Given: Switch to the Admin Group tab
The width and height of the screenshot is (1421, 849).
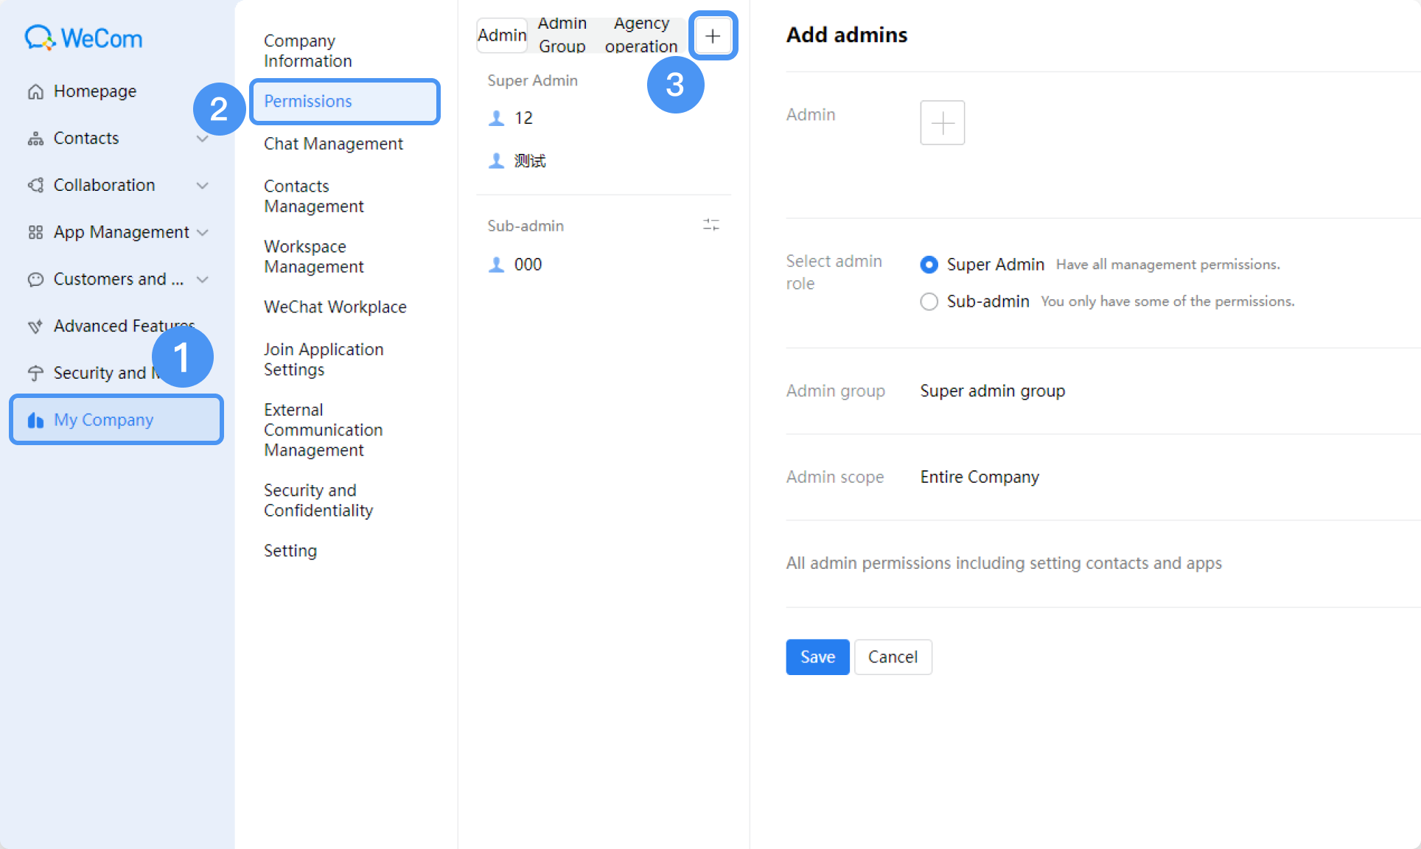Looking at the screenshot, I should (x=562, y=35).
